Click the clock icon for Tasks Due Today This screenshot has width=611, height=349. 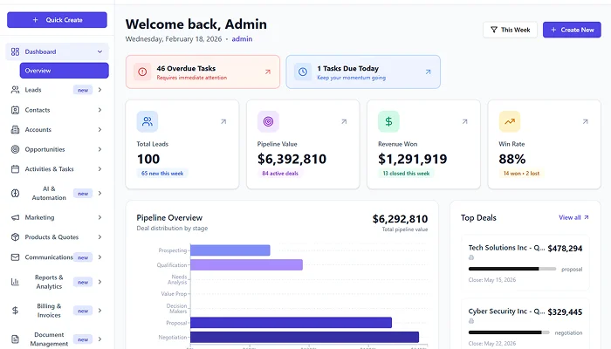pyautogui.click(x=301, y=72)
